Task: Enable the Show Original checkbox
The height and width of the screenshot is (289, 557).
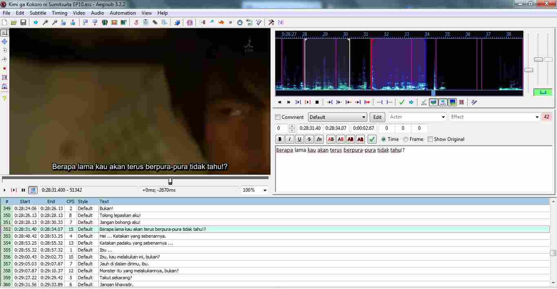Action: [x=431, y=139]
